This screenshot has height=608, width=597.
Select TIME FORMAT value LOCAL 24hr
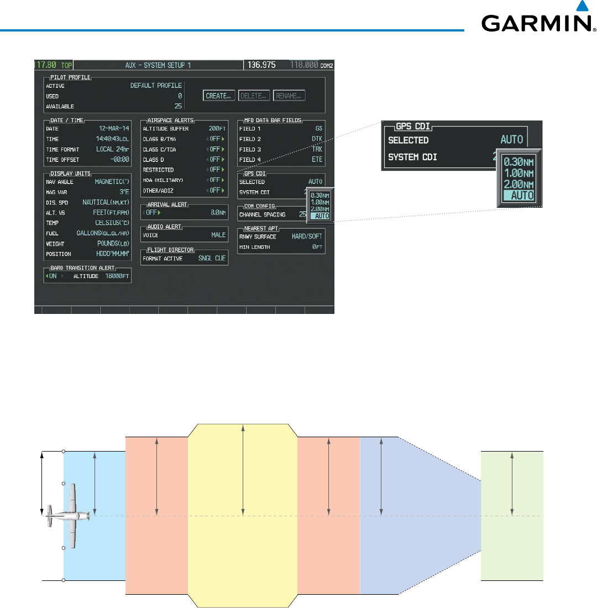point(113,149)
